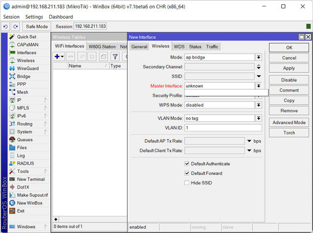
Task: Click the Torch button
Action: click(289, 133)
